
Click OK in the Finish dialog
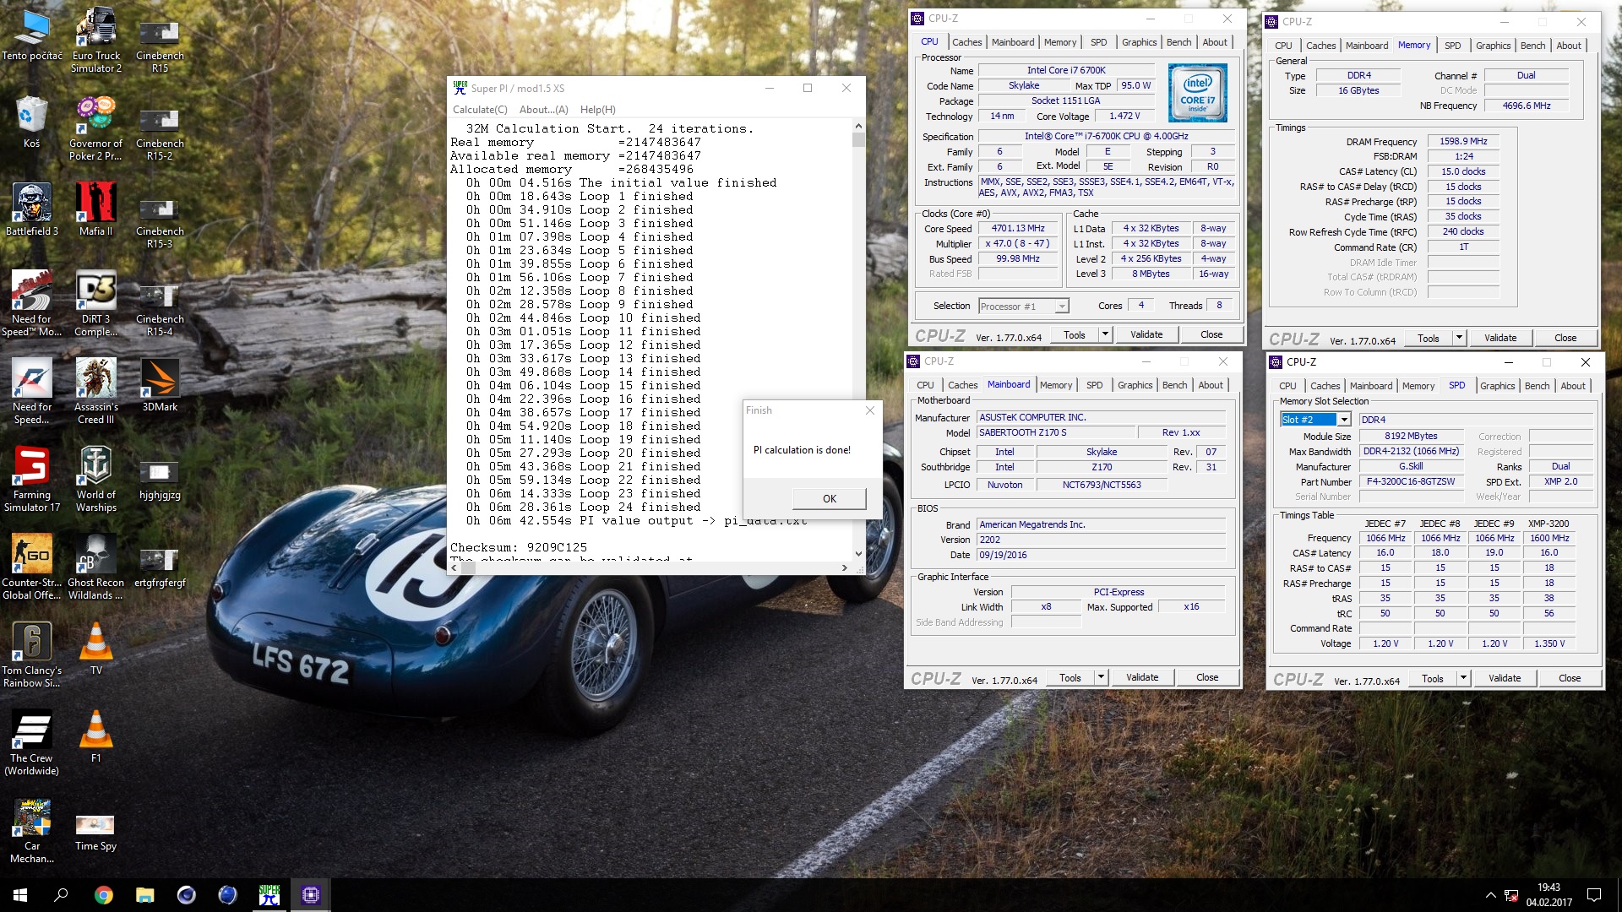(830, 498)
